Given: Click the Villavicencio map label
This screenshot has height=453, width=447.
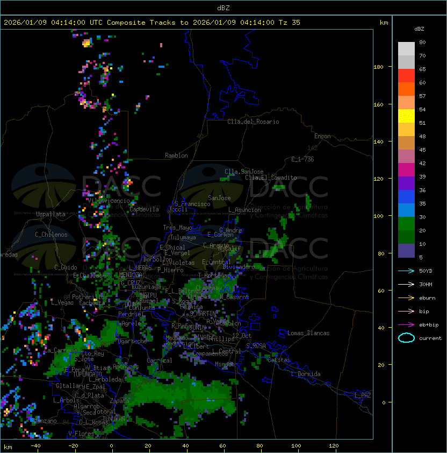Looking at the screenshot, I should click(109, 201).
